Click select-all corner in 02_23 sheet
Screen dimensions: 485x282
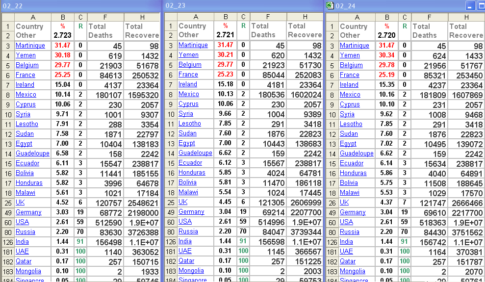[170, 17]
